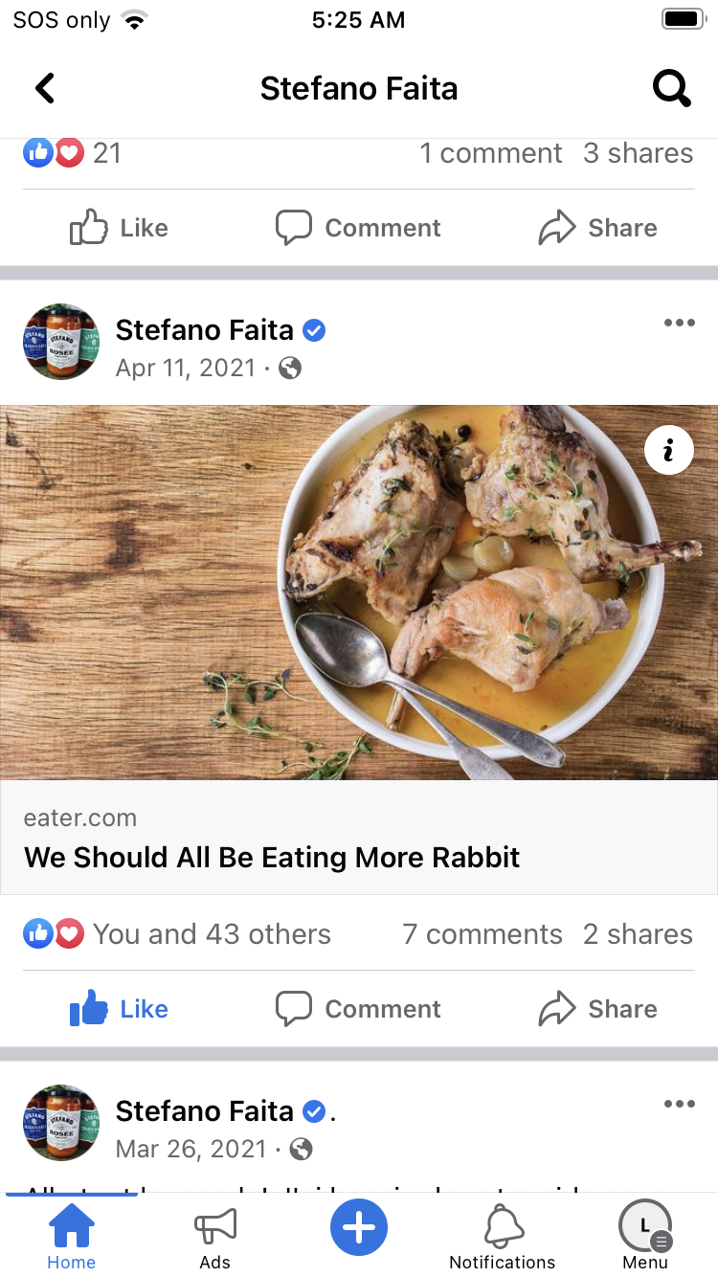Viewport: 718px width, 1277px height.
Task: Tap the back arrow in header
Action: (45, 89)
